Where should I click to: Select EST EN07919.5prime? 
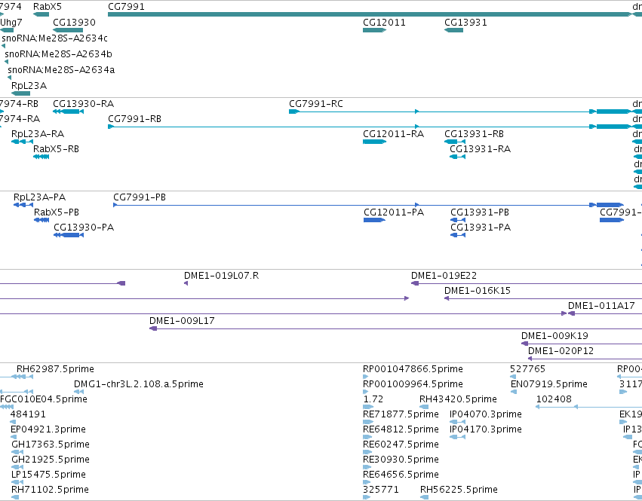coord(514,392)
